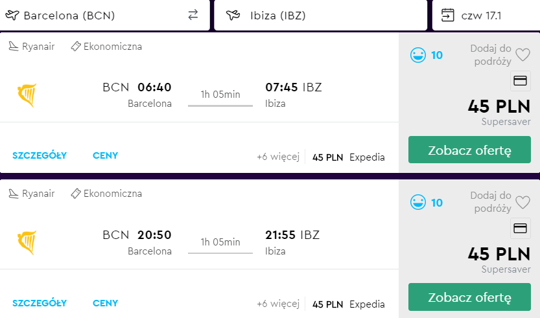Swap origin and destination arrows icon

tap(193, 16)
